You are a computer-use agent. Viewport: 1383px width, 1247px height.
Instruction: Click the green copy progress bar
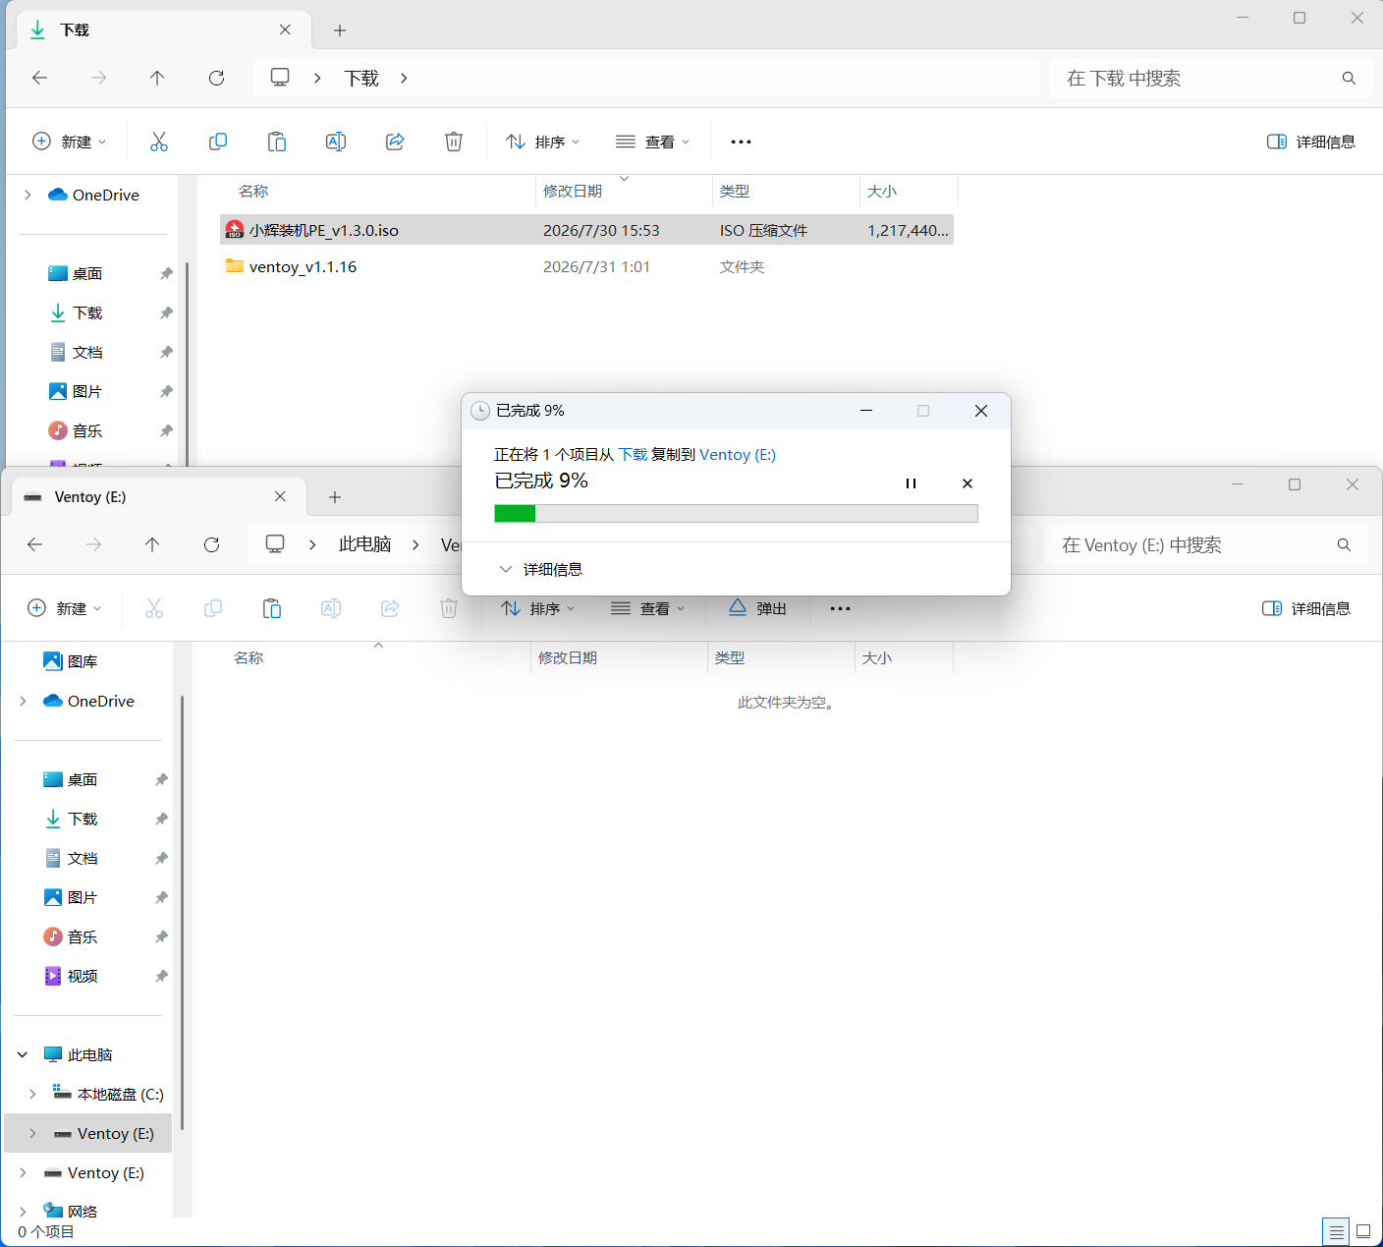coord(736,513)
